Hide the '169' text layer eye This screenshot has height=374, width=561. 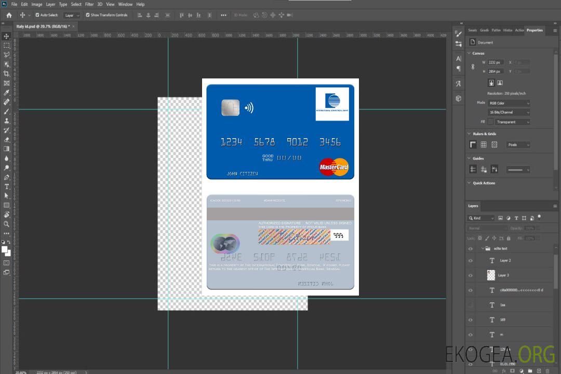[x=471, y=320]
